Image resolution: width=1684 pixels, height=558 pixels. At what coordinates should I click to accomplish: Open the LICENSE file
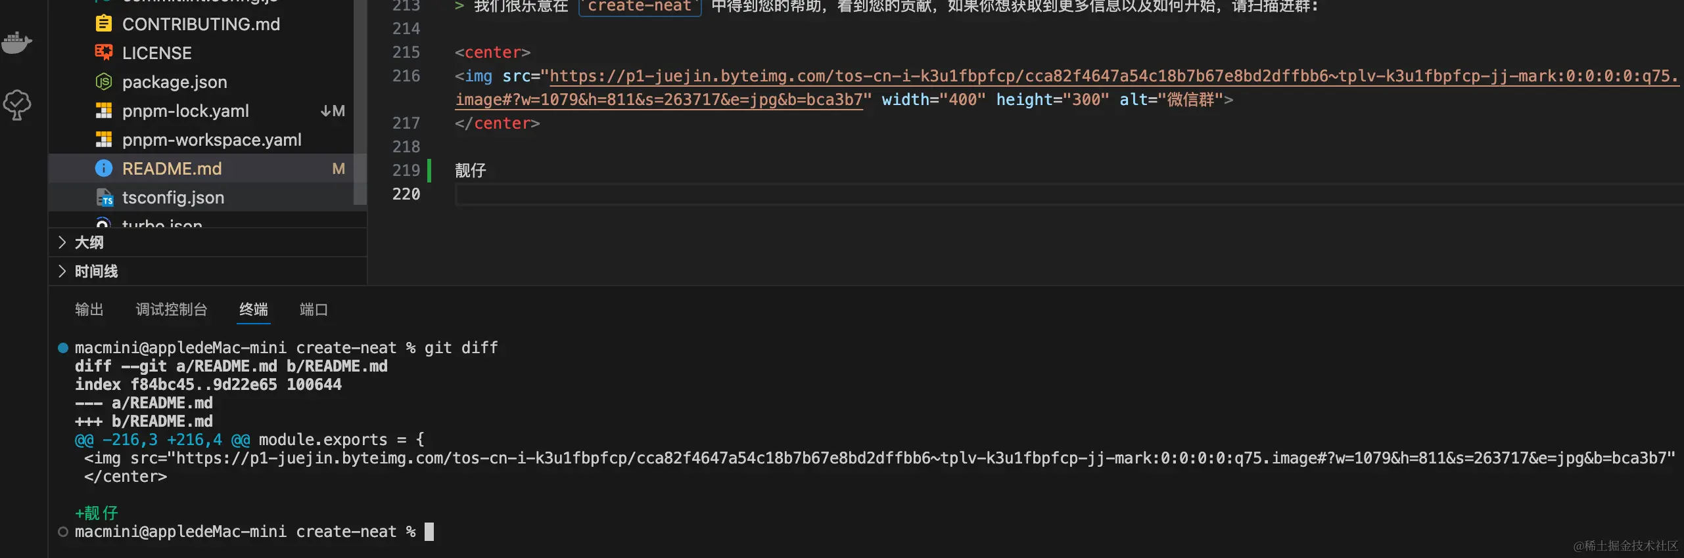click(x=156, y=53)
